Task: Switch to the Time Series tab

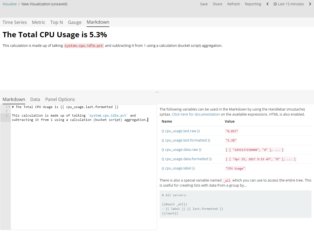Action: tap(14, 22)
